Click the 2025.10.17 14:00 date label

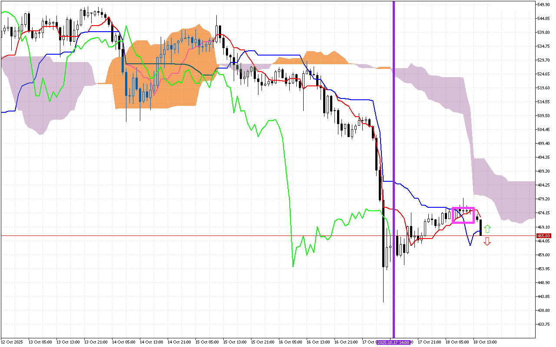pyautogui.click(x=393, y=342)
